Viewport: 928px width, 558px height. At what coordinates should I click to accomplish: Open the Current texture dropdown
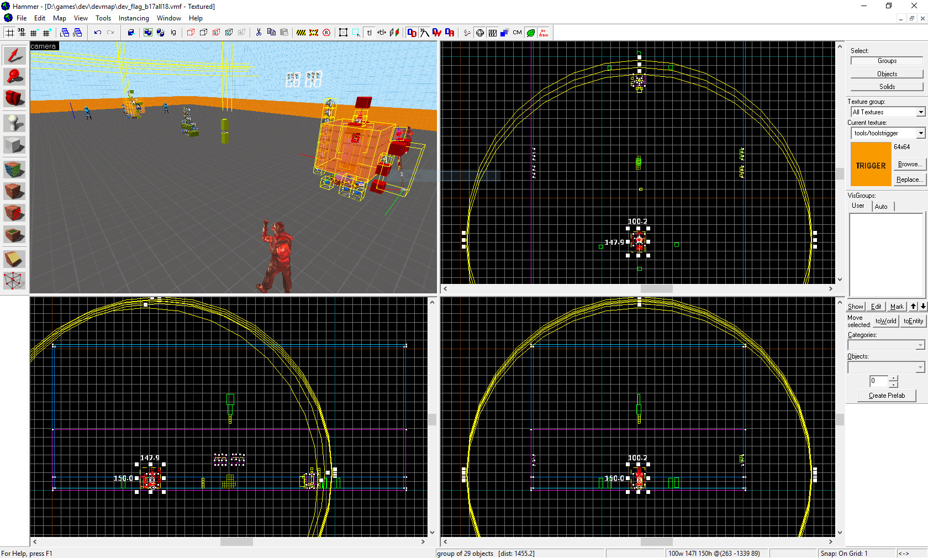click(x=920, y=133)
